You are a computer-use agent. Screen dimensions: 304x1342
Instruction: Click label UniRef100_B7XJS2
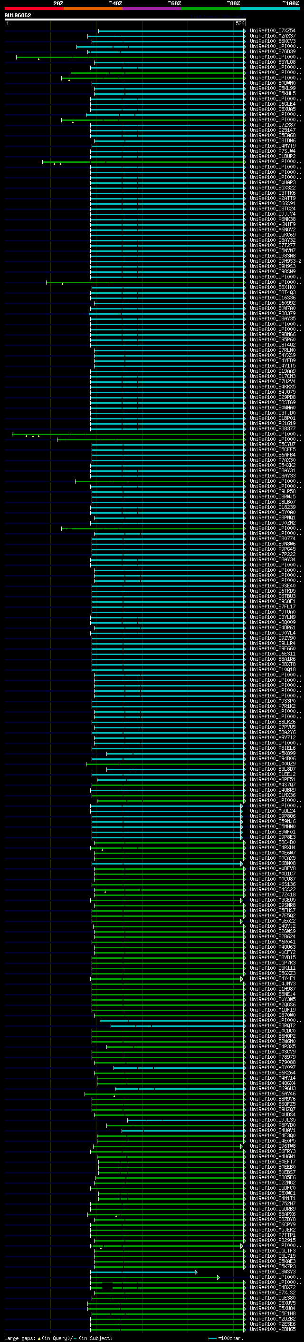pos(272,1292)
